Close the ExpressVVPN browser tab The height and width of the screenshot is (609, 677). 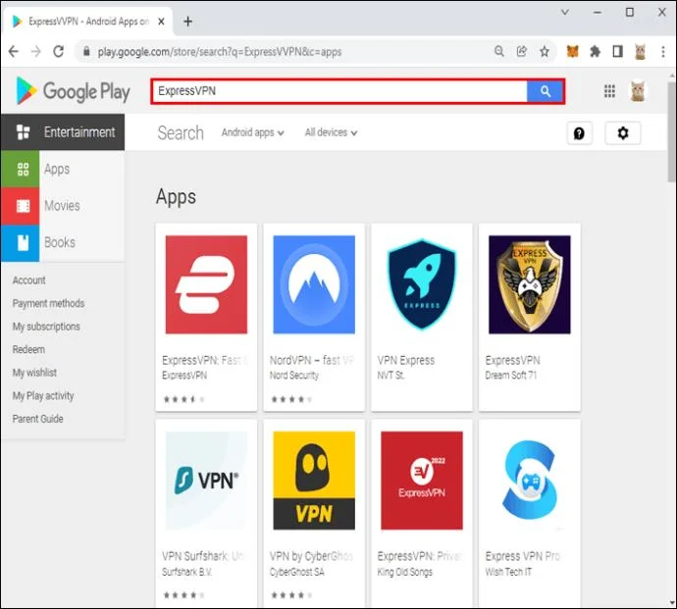[161, 22]
